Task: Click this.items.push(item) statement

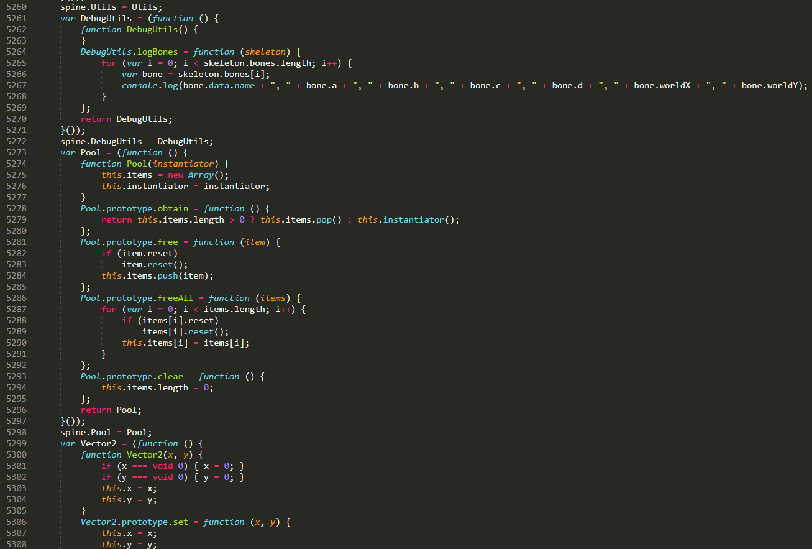Action: tap(157, 276)
